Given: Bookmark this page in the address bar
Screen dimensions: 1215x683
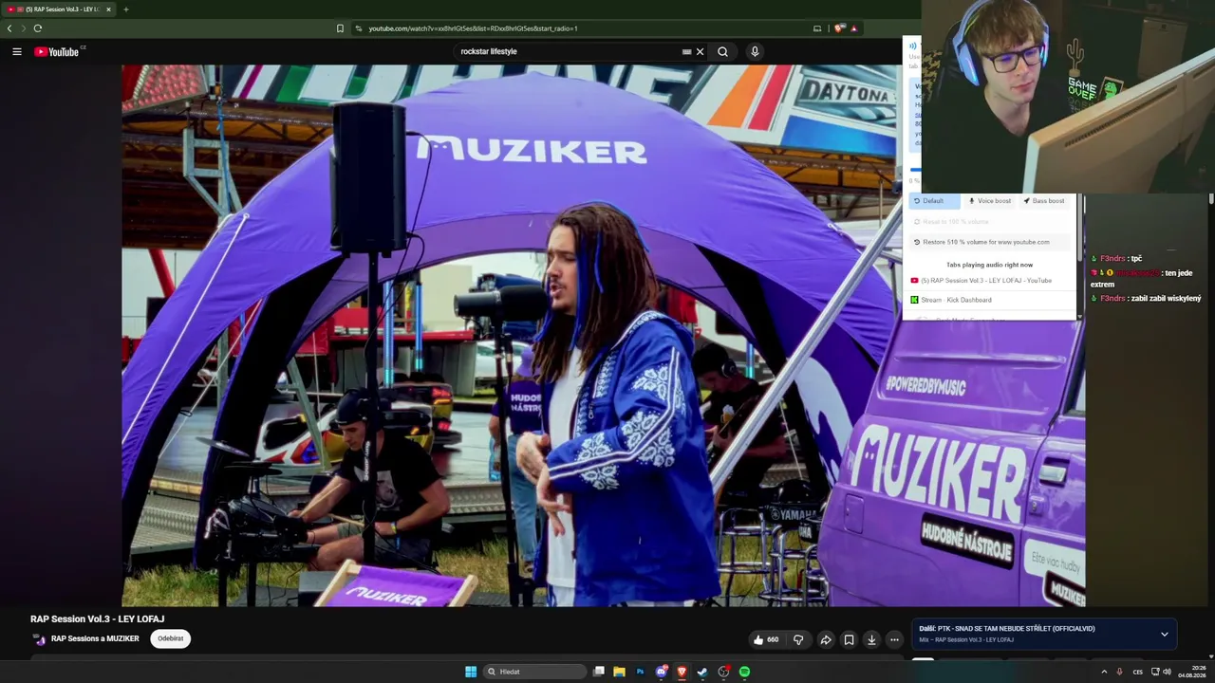Looking at the screenshot, I should (x=340, y=28).
